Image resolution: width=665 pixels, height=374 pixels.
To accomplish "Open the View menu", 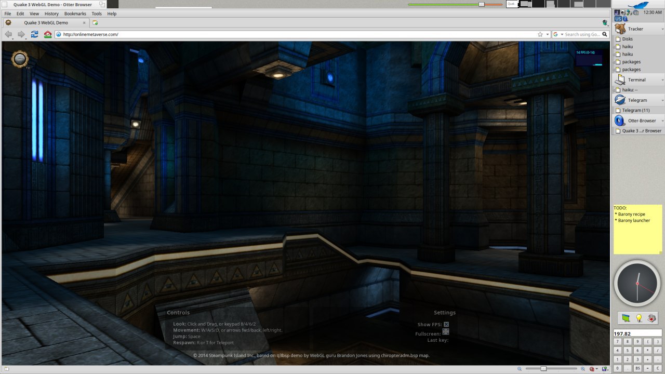I will 34,14.
